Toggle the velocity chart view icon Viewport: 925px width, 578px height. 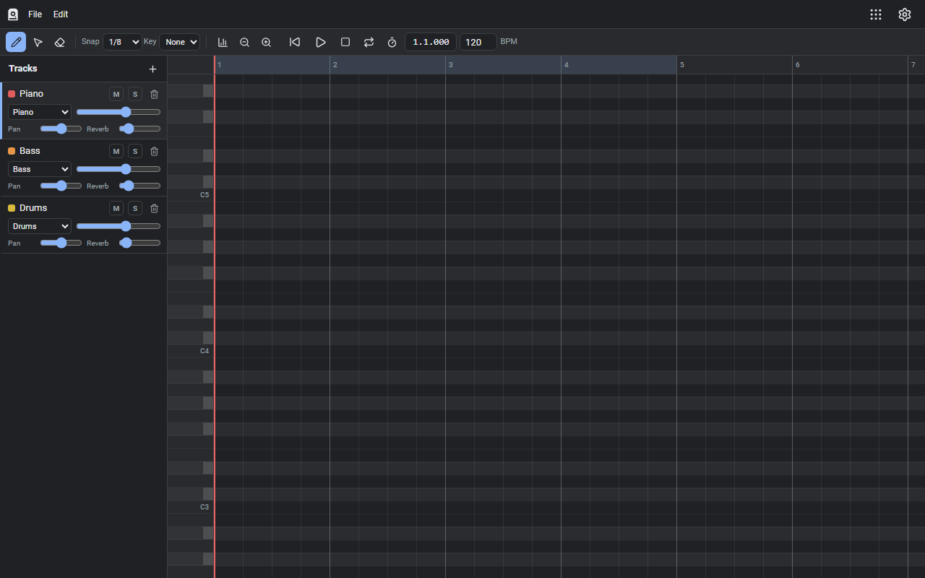(223, 42)
